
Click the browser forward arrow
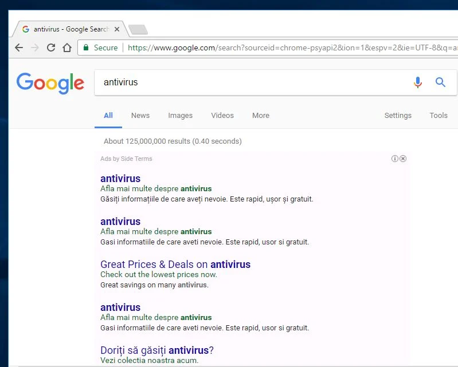tap(35, 48)
